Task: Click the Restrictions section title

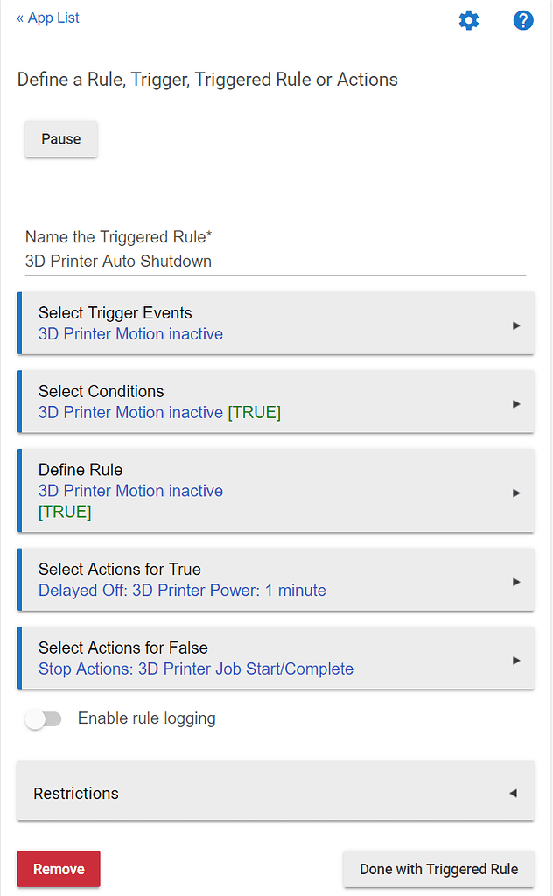Action: 76,794
